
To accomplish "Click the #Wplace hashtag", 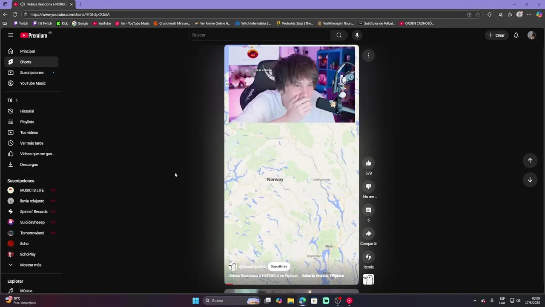I will 337,275.
